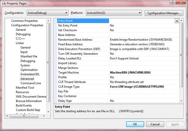
Task: Select the C/C++ tree node
Action: click(20, 38)
